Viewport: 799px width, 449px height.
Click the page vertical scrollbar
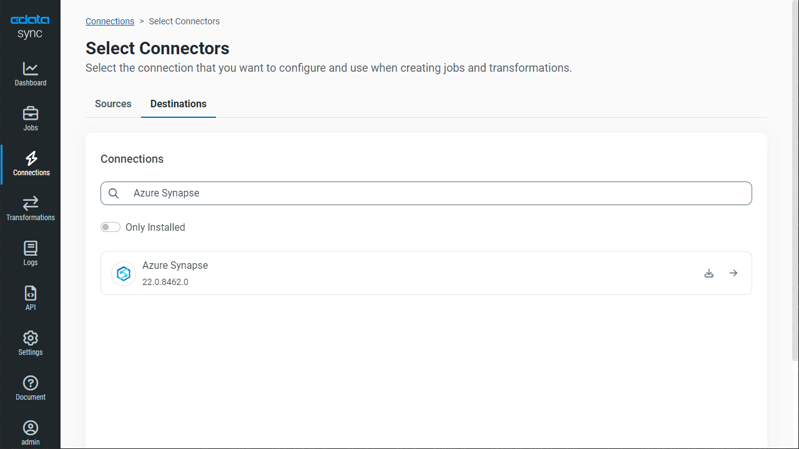pos(795,181)
